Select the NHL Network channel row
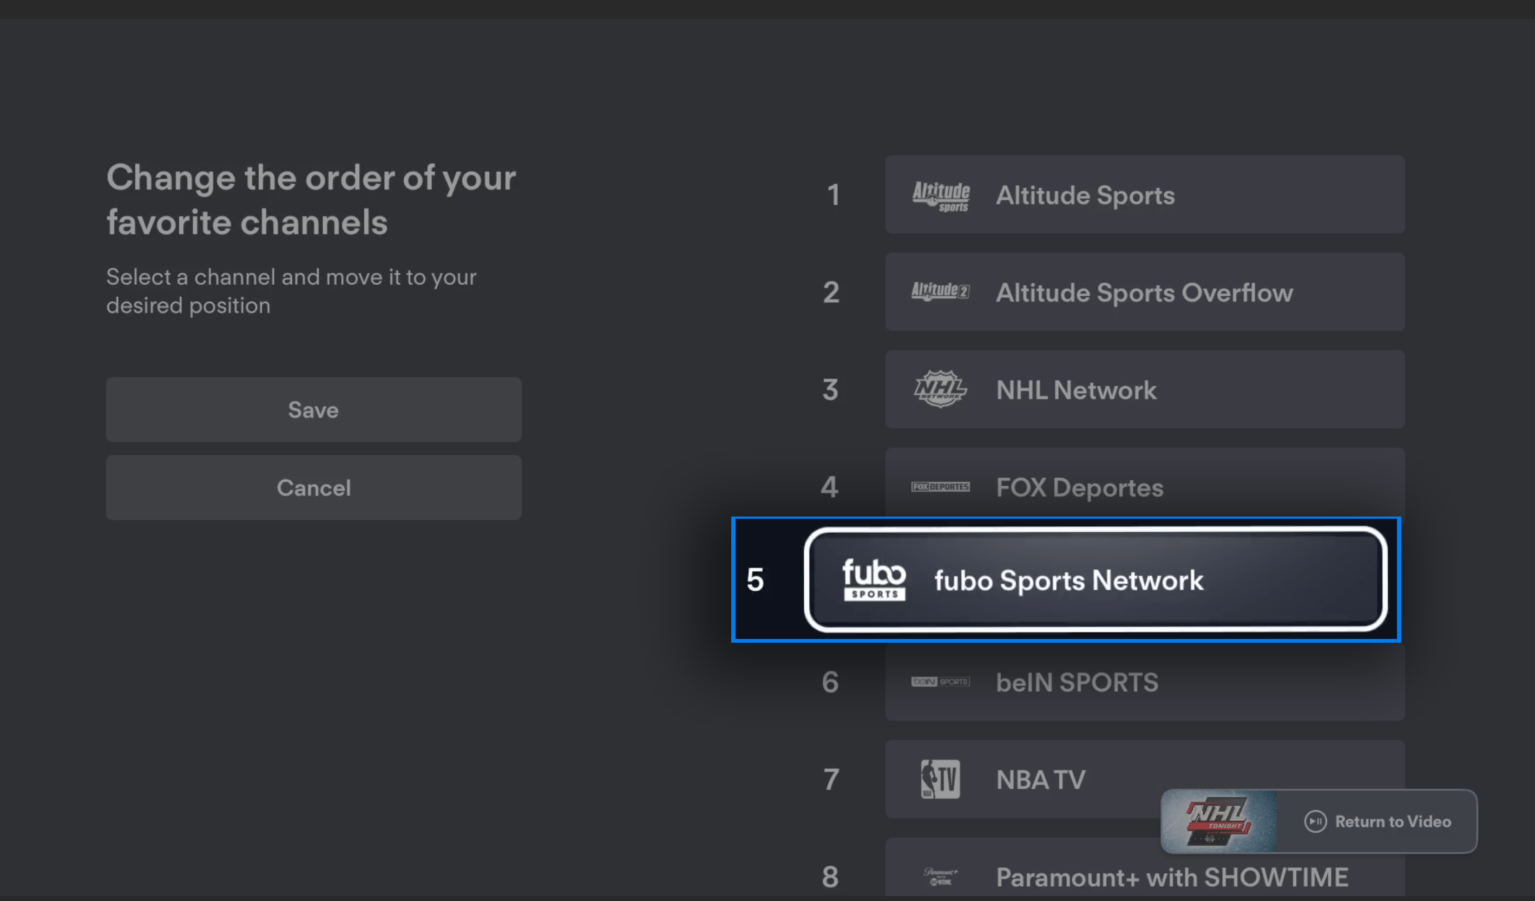The height and width of the screenshot is (901, 1535). tap(1145, 389)
